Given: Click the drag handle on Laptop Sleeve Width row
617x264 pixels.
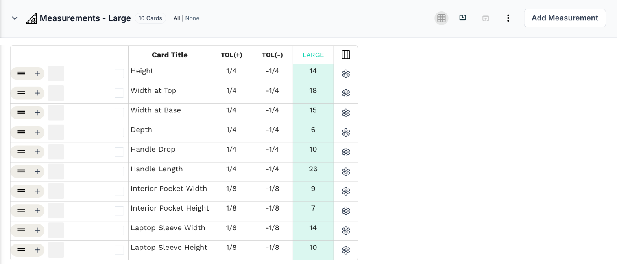Looking at the screenshot, I should click(x=21, y=230).
